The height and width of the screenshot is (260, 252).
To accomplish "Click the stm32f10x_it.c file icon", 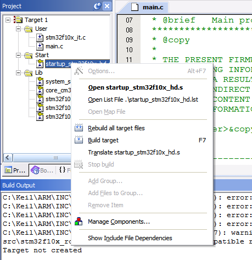I will 40,37.
